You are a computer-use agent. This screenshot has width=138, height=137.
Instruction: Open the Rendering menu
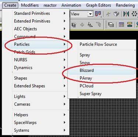[125, 5]
